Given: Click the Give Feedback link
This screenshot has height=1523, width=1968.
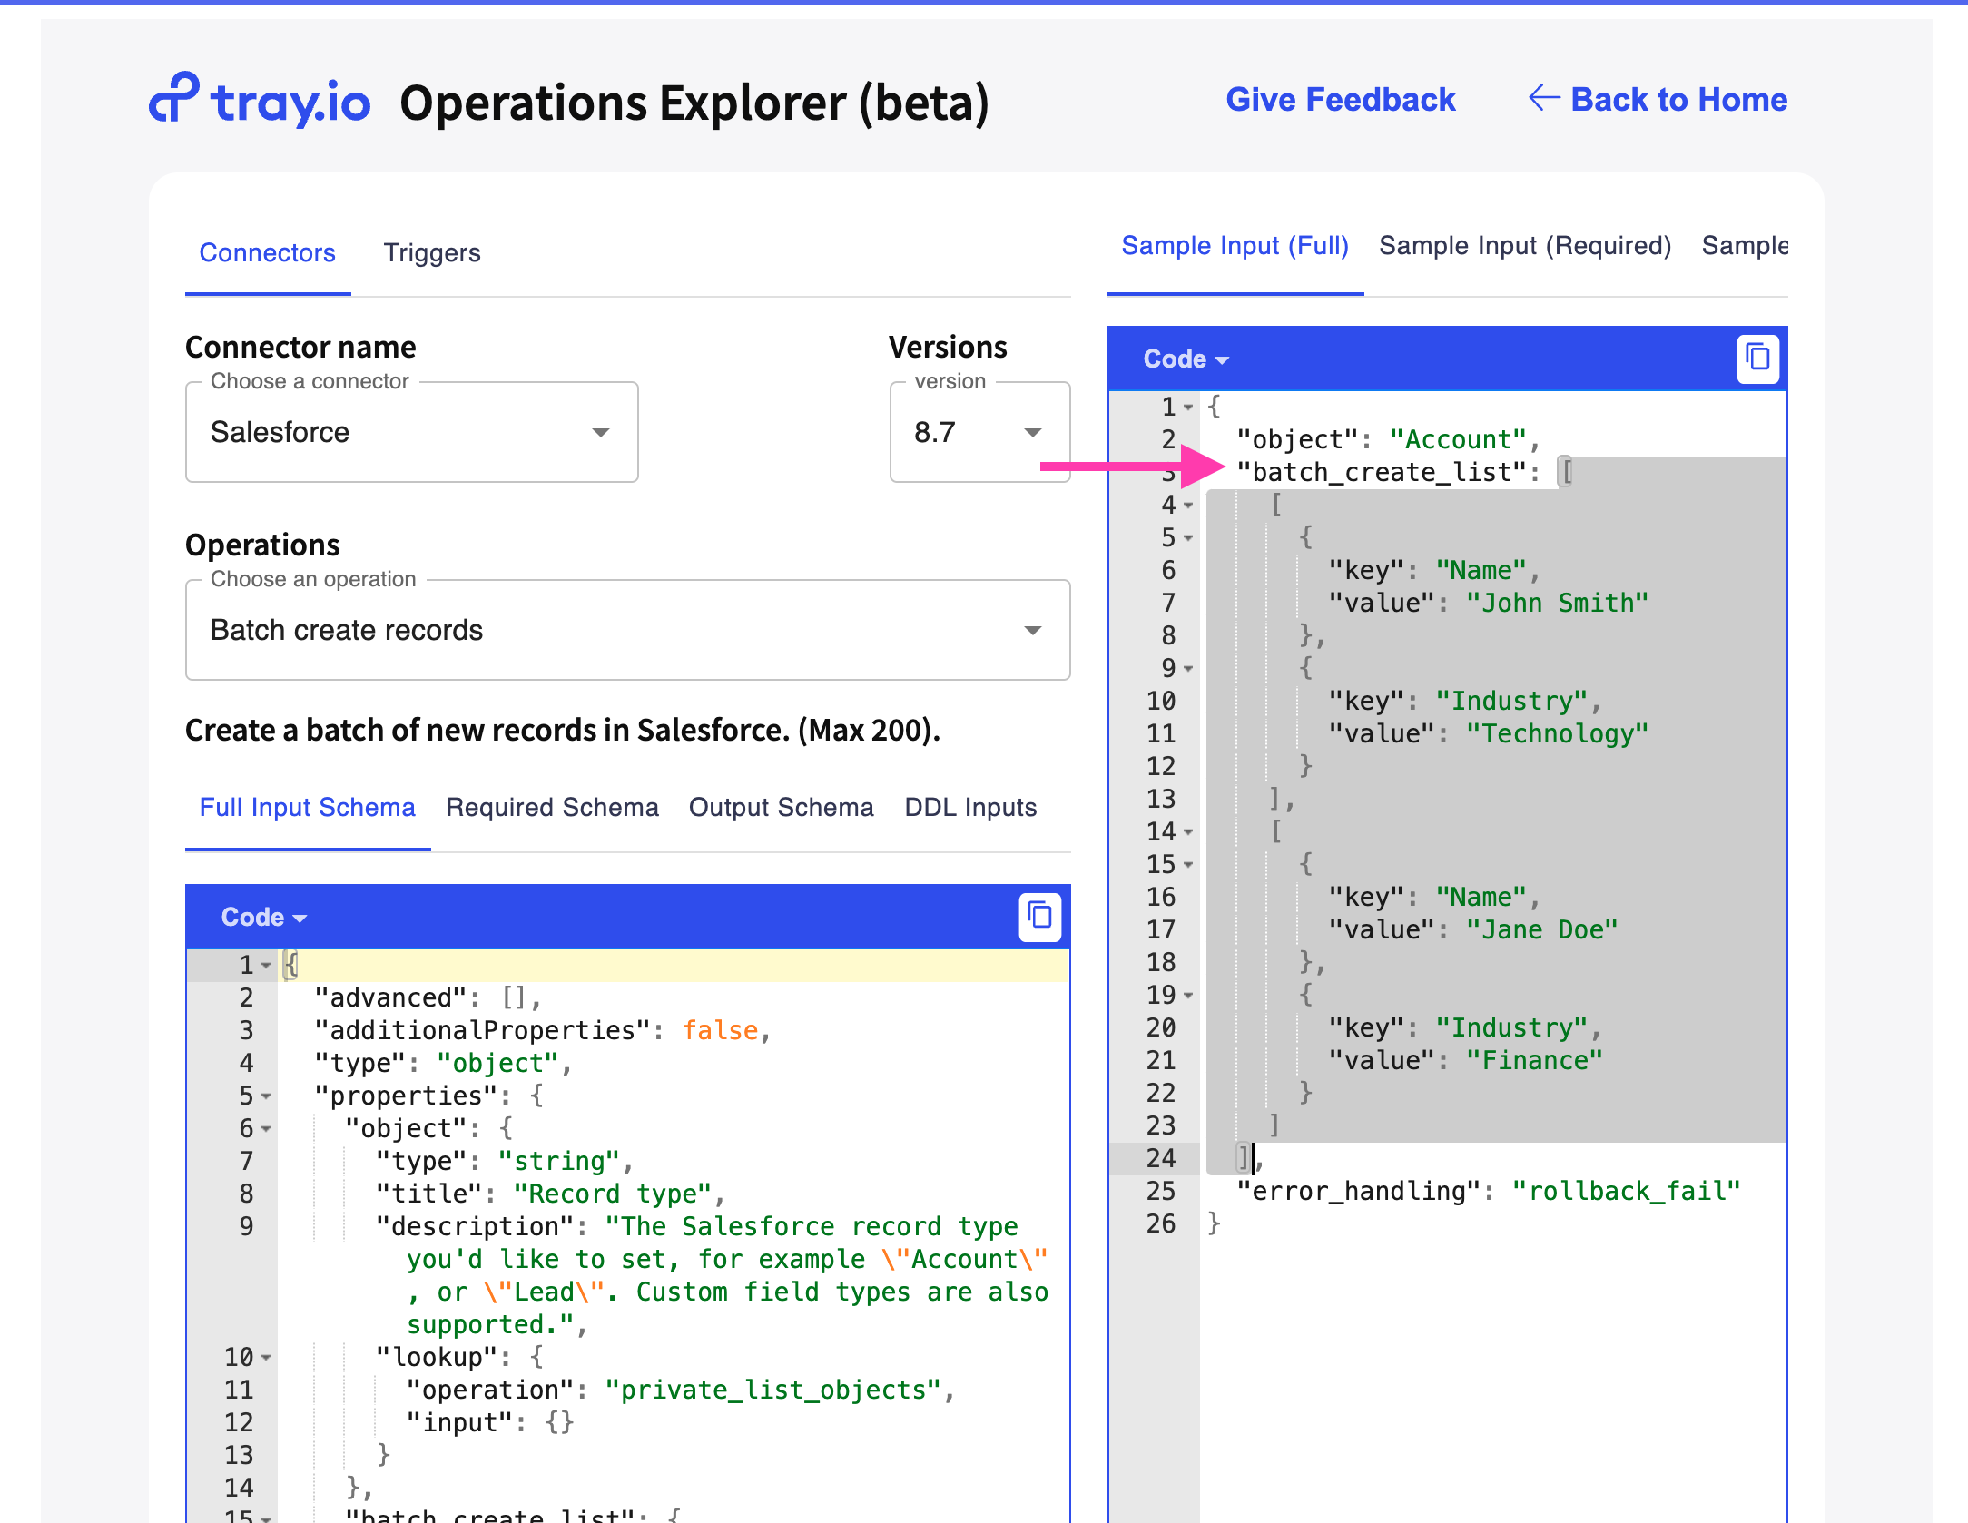Looking at the screenshot, I should tap(1341, 99).
